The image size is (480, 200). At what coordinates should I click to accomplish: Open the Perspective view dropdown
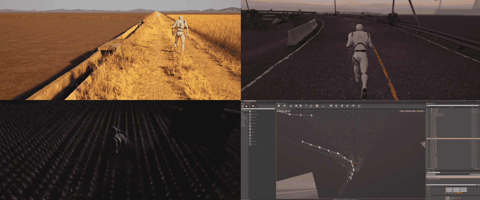coord(281,111)
